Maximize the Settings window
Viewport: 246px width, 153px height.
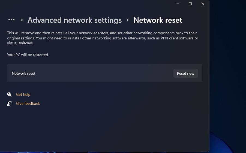pyautogui.click(x=190, y=4)
